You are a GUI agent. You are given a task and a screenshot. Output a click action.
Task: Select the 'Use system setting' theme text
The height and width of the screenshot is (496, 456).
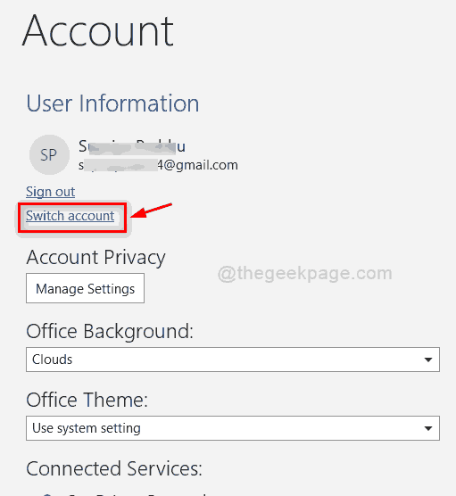[x=87, y=428]
